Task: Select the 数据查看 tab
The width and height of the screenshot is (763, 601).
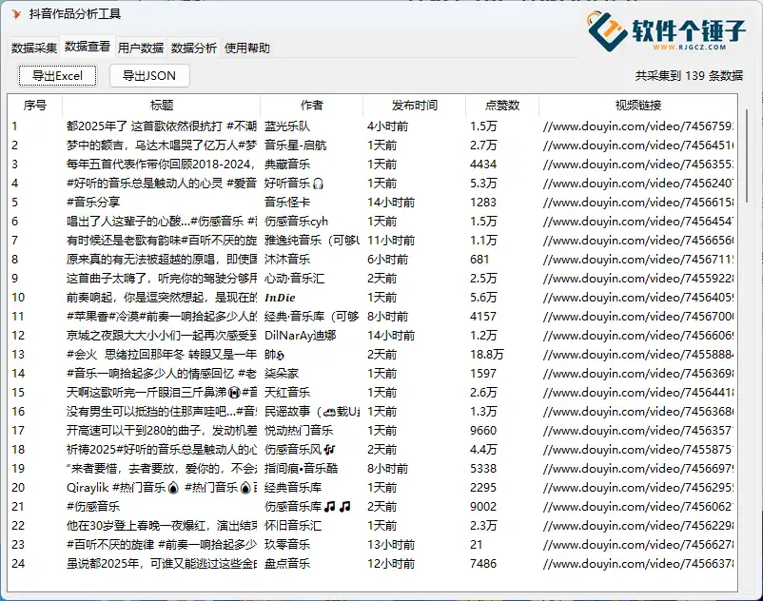Action: 88,47
